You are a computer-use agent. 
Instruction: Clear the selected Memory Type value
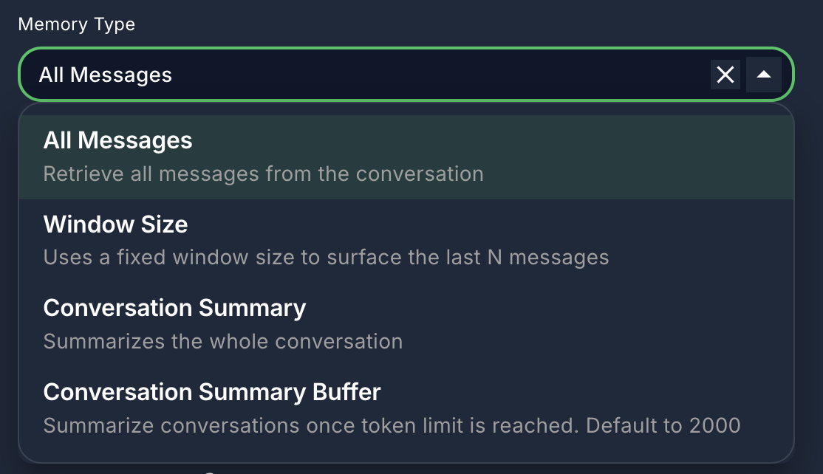click(x=725, y=75)
